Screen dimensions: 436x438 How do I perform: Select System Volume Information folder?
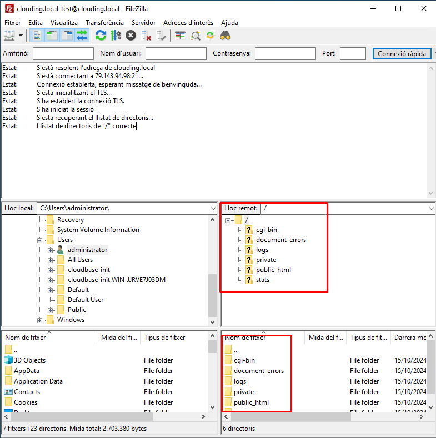coord(98,230)
